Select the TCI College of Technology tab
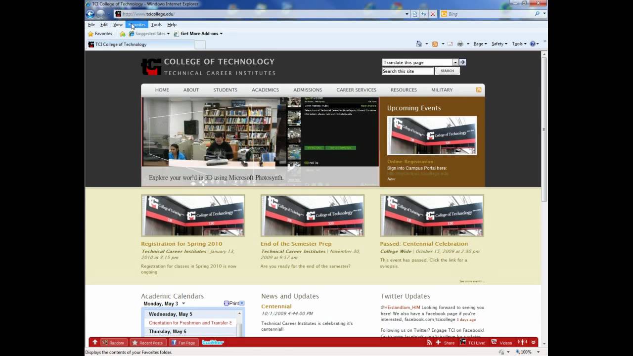Screen dimensions: 633x356 (x=140, y=44)
